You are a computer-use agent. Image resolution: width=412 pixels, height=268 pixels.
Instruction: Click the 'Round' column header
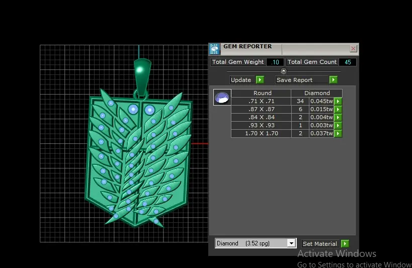(x=261, y=93)
